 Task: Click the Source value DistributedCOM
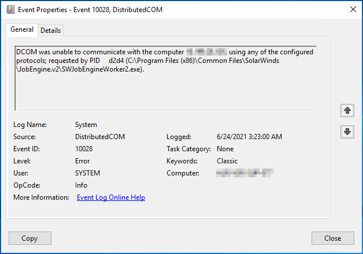coord(99,137)
